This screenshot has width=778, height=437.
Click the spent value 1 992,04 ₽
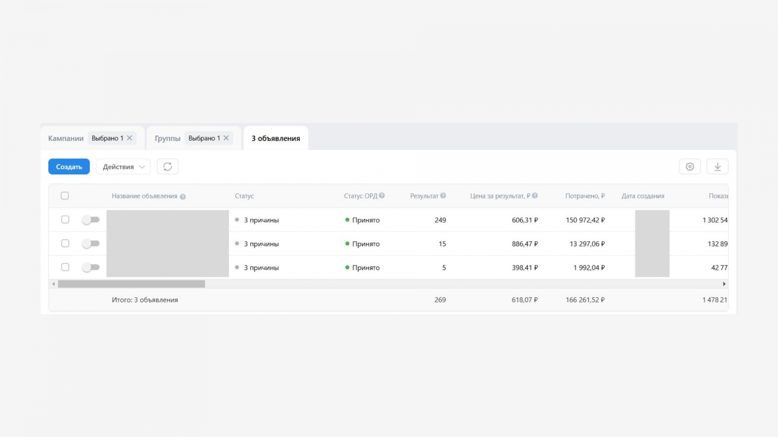pyautogui.click(x=589, y=268)
